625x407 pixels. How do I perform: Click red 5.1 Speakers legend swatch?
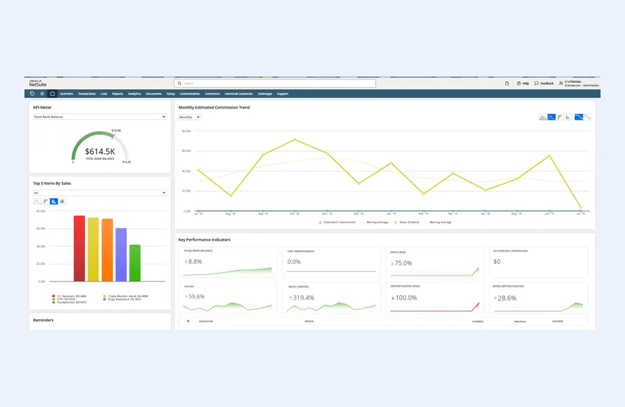54,296
